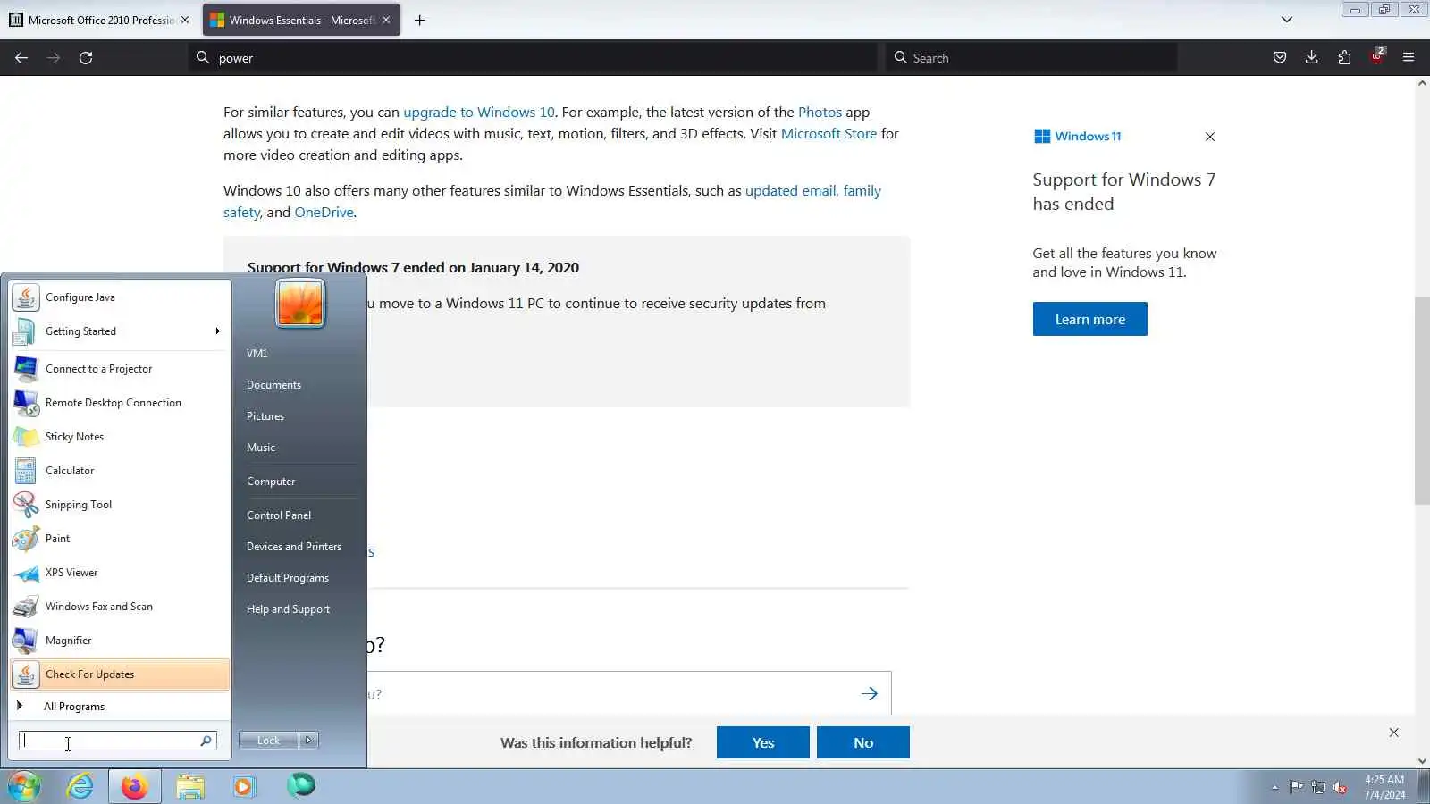Open the XPS Viewer icon

click(26, 573)
